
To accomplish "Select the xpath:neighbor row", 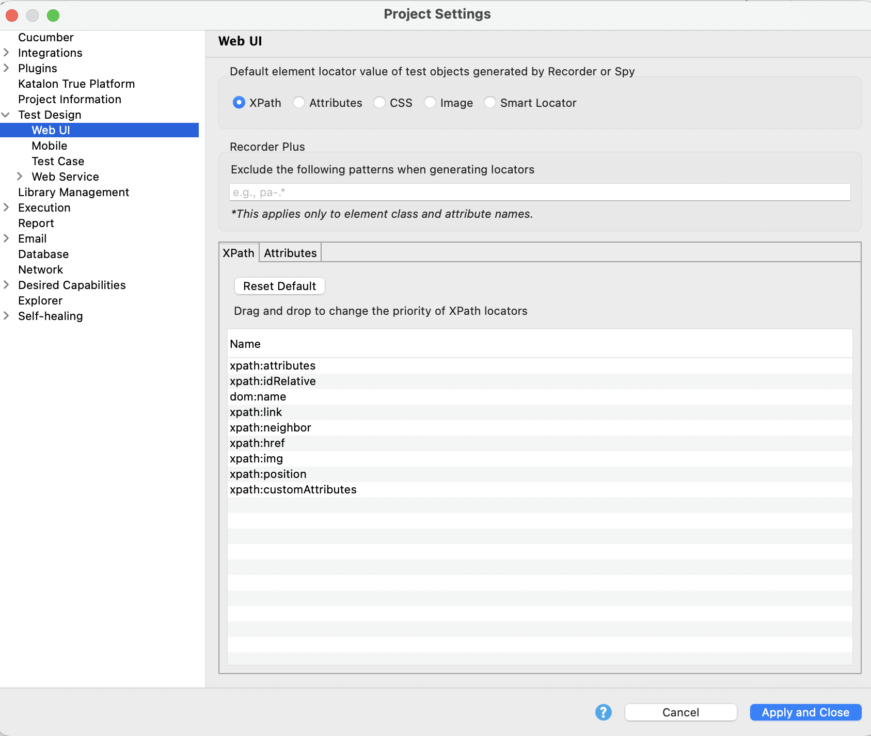I will (x=540, y=427).
